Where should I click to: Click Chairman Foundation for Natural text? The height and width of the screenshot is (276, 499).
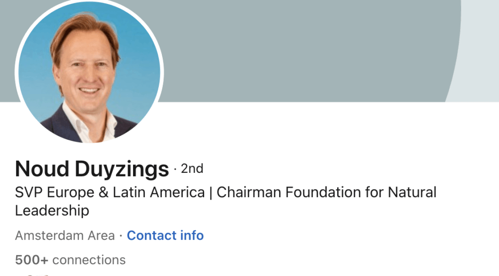pyautogui.click(x=326, y=192)
